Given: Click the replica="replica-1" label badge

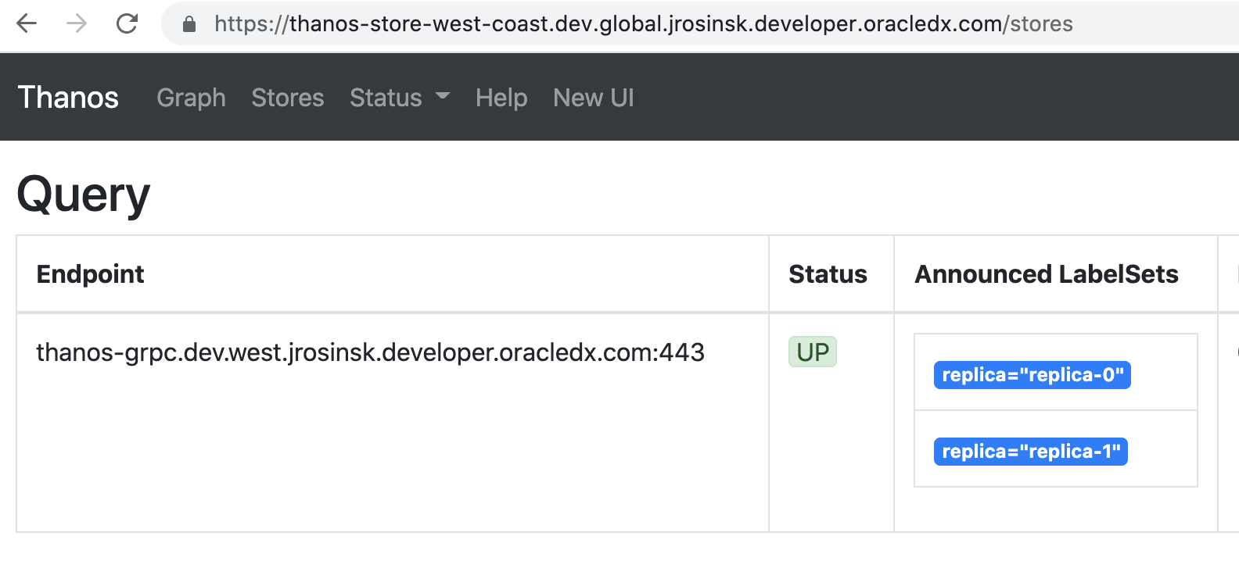Looking at the screenshot, I should 1030,452.
